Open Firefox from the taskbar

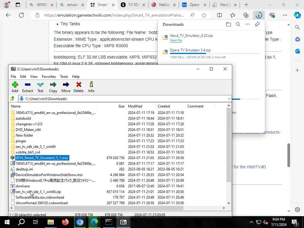coord(65,222)
